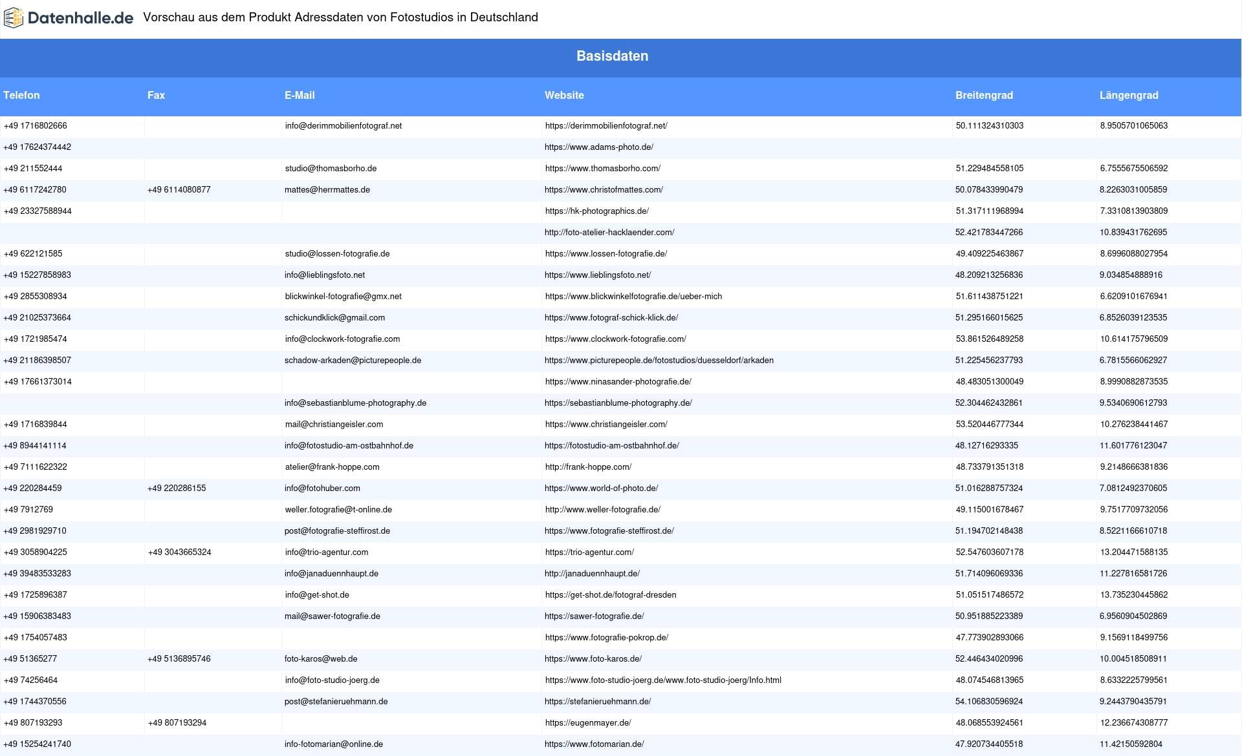Viewport: 1242px width, 756px height.
Task: Select the E-Mail column header
Action: pos(300,95)
